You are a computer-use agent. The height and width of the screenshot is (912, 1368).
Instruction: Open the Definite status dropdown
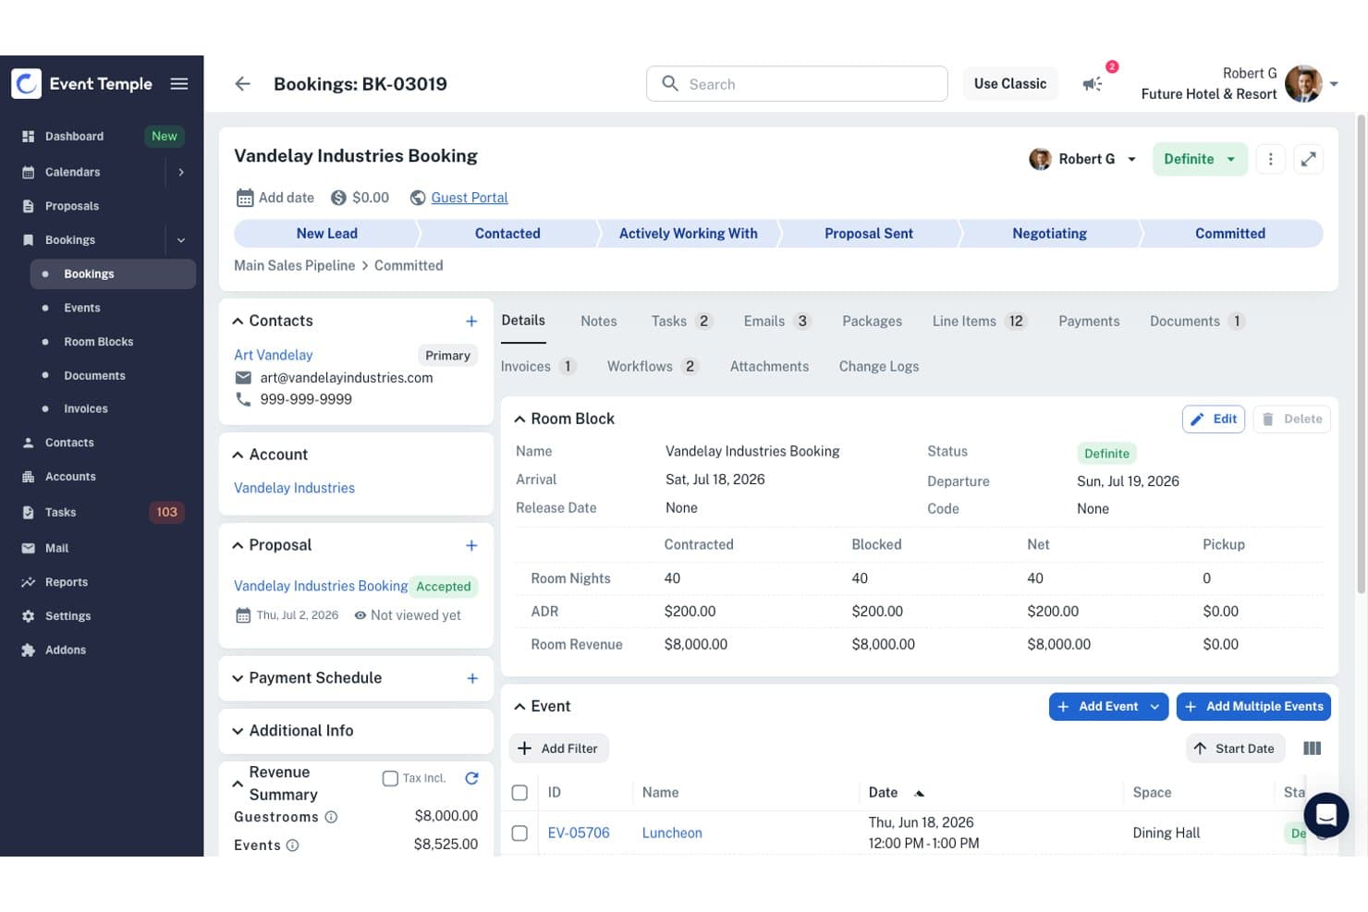coord(1200,159)
